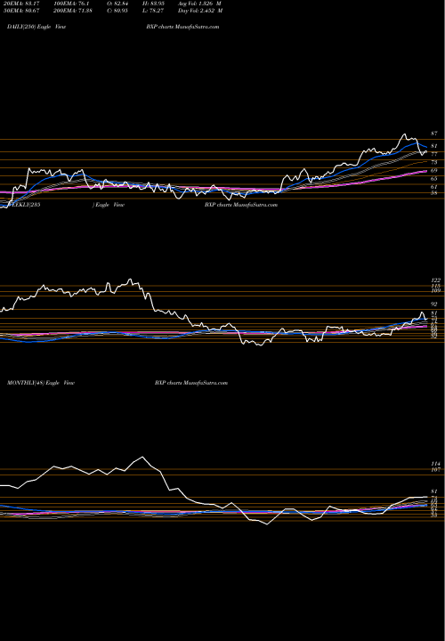Click the 115 price label on weekly chart
This screenshot has height=641, width=445.
click(435, 286)
